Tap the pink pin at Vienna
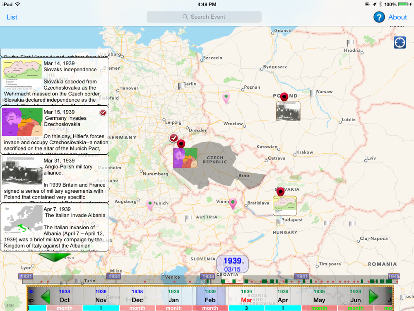Viewport: 414px width, 311px height. point(233,203)
